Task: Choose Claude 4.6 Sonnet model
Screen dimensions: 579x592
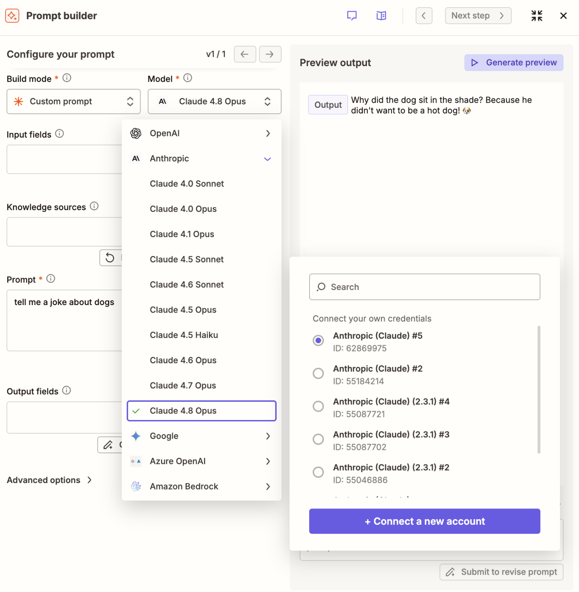Action: tap(201, 285)
